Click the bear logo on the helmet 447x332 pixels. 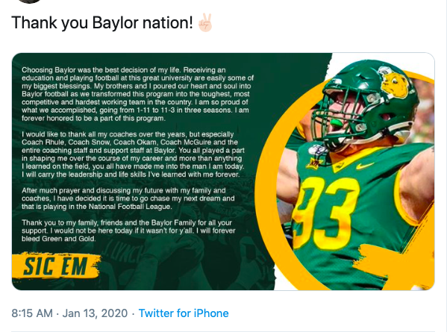pos(395,84)
